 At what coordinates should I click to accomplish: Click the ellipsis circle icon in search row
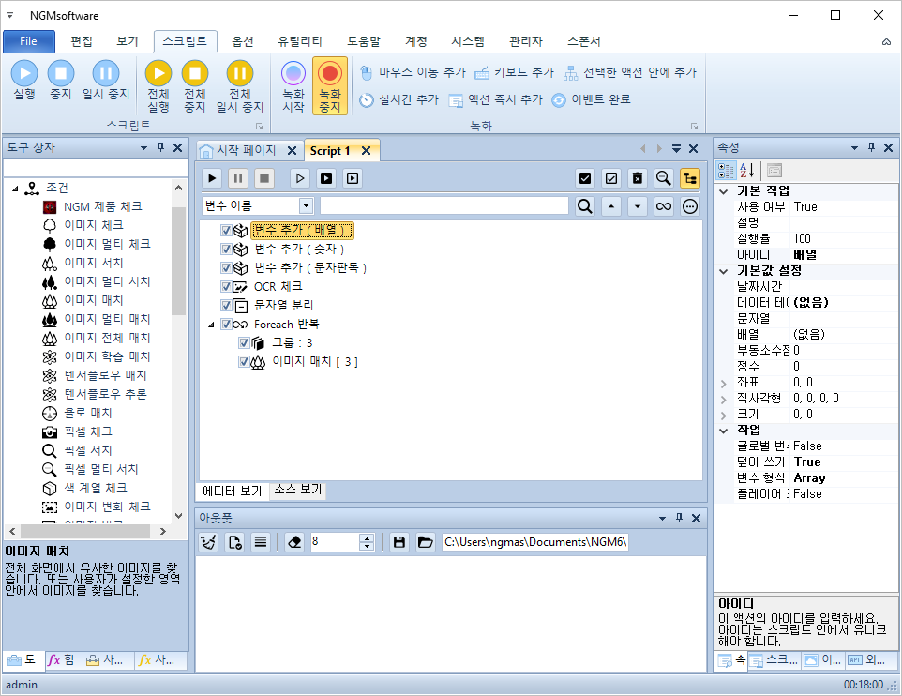(690, 206)
